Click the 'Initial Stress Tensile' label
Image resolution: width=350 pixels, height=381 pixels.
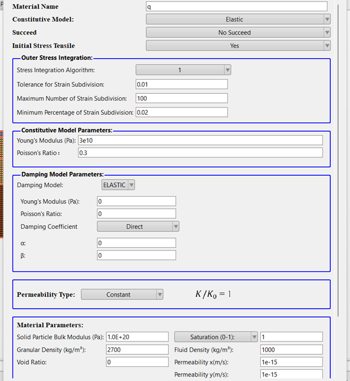pyautogui.click(x=43, y=46)
